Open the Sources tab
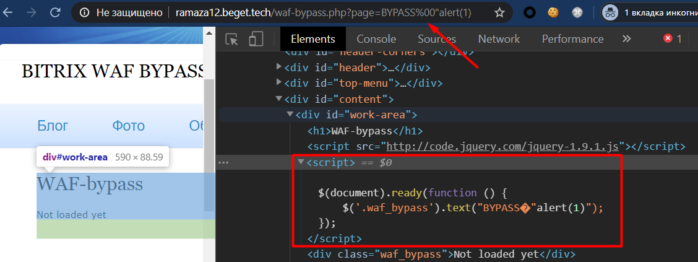Image resolution: width=698 pixels, height=262 pixels. [437, 39]
